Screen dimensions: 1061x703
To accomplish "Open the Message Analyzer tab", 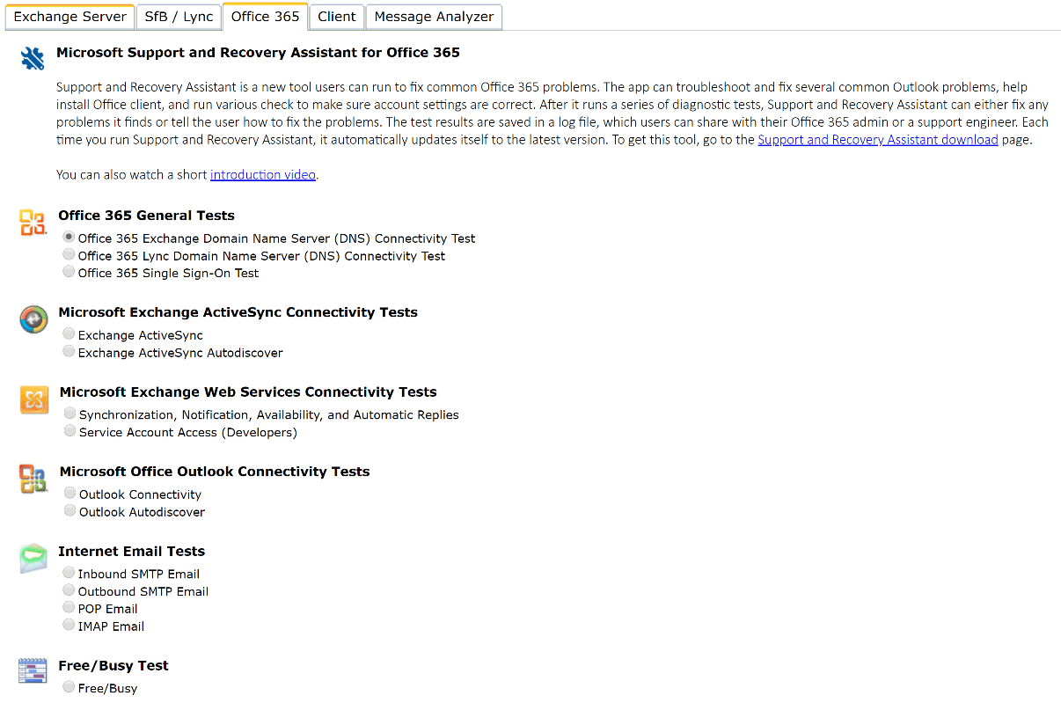I will (x=435, y=17).
